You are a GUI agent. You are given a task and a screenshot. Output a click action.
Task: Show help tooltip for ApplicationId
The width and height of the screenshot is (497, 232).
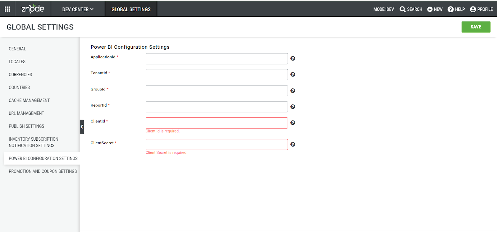[293, 58]
